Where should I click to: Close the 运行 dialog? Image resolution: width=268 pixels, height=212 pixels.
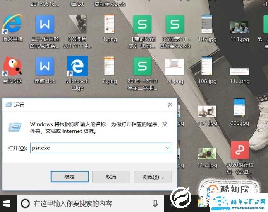(170, 105)
